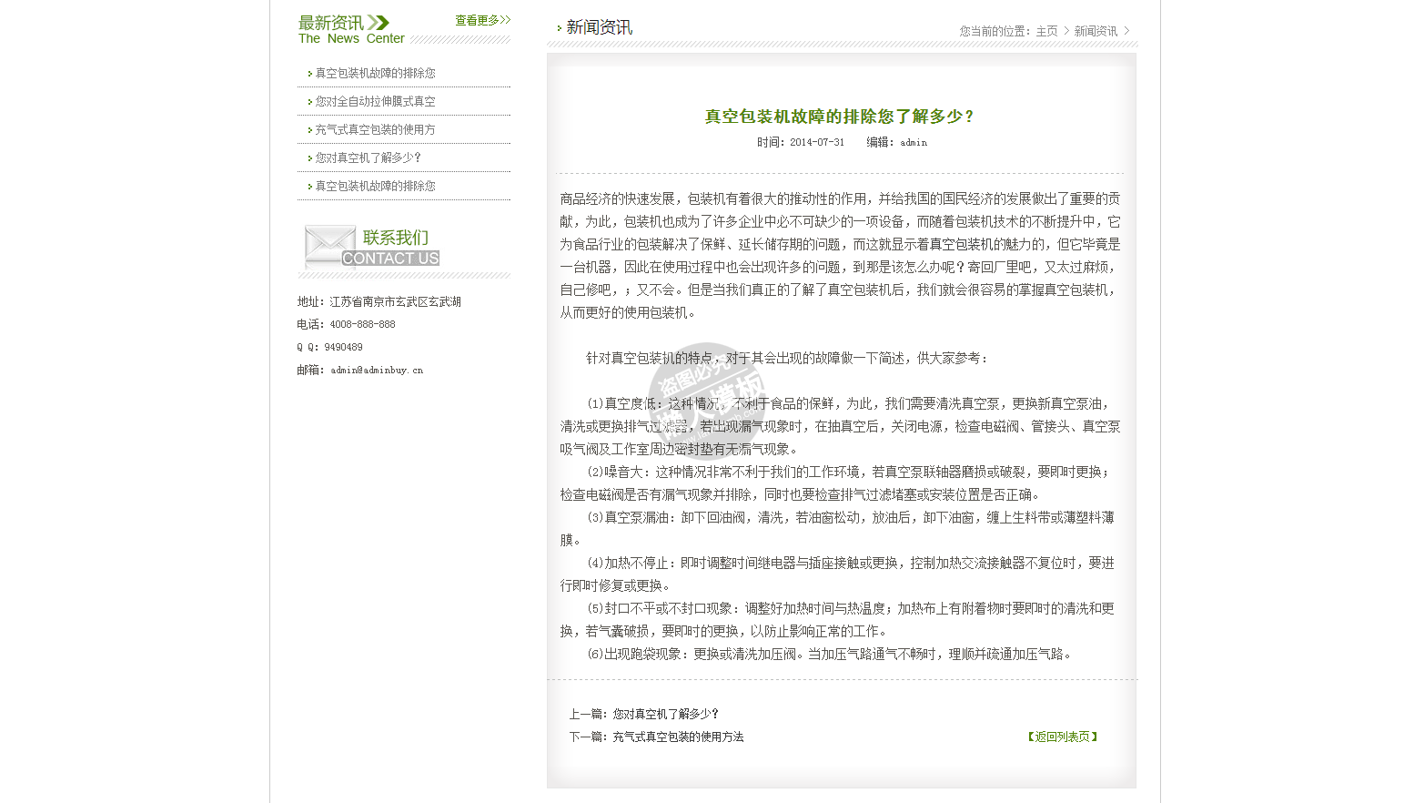This screenshot has width=1414, height=803.
Task: Click the trailing breadcrumb arrow after 新闻资讯
Action: (1126, 31)
